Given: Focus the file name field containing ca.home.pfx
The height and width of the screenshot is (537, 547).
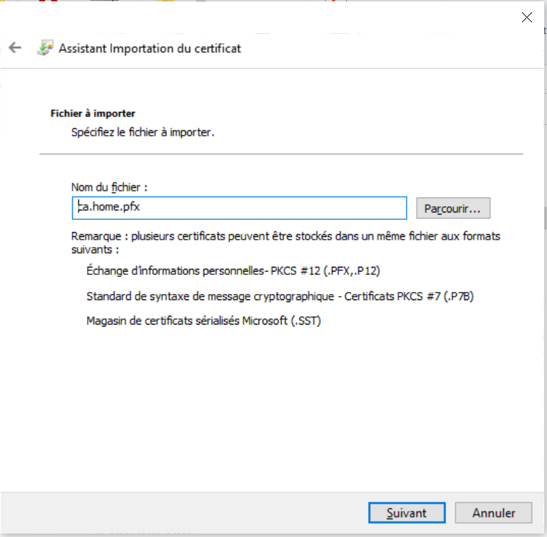Looking at the screenshot, I should coord(239,208).
